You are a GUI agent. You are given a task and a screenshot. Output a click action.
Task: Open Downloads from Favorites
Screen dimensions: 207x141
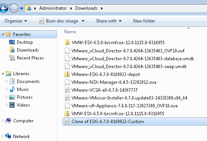coord(28,50)
